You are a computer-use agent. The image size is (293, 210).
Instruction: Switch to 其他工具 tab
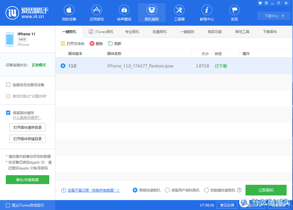pyautogui.click(x=242, y=32)
